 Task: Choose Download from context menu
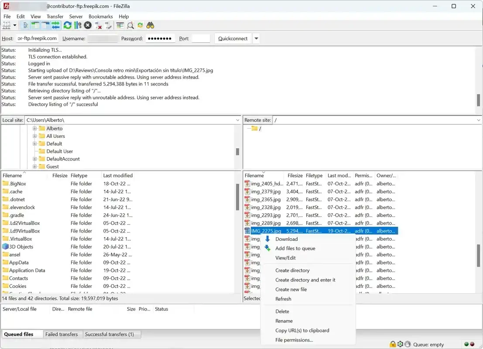(x=287, y=239)
